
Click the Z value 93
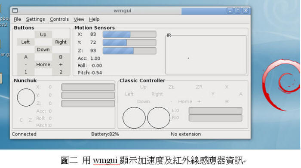point(93,51)
